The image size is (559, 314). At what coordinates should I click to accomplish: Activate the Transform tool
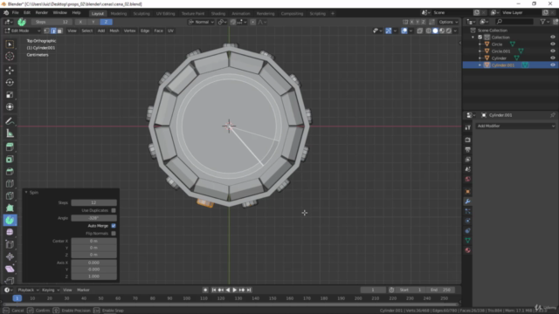click(10, 106)
